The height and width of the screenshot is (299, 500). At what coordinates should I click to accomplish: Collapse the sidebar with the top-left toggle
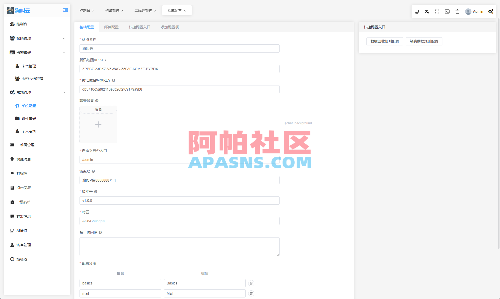point(65,10)
